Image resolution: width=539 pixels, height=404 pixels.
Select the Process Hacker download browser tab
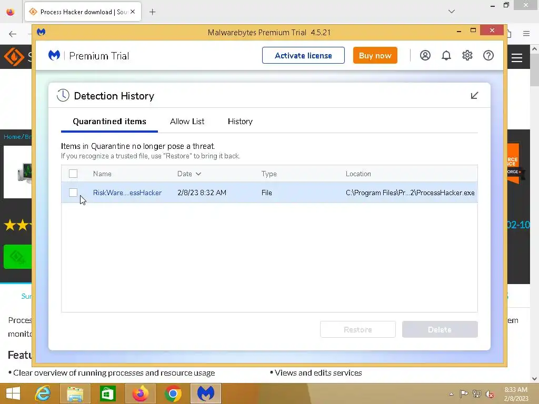[83, 12]
